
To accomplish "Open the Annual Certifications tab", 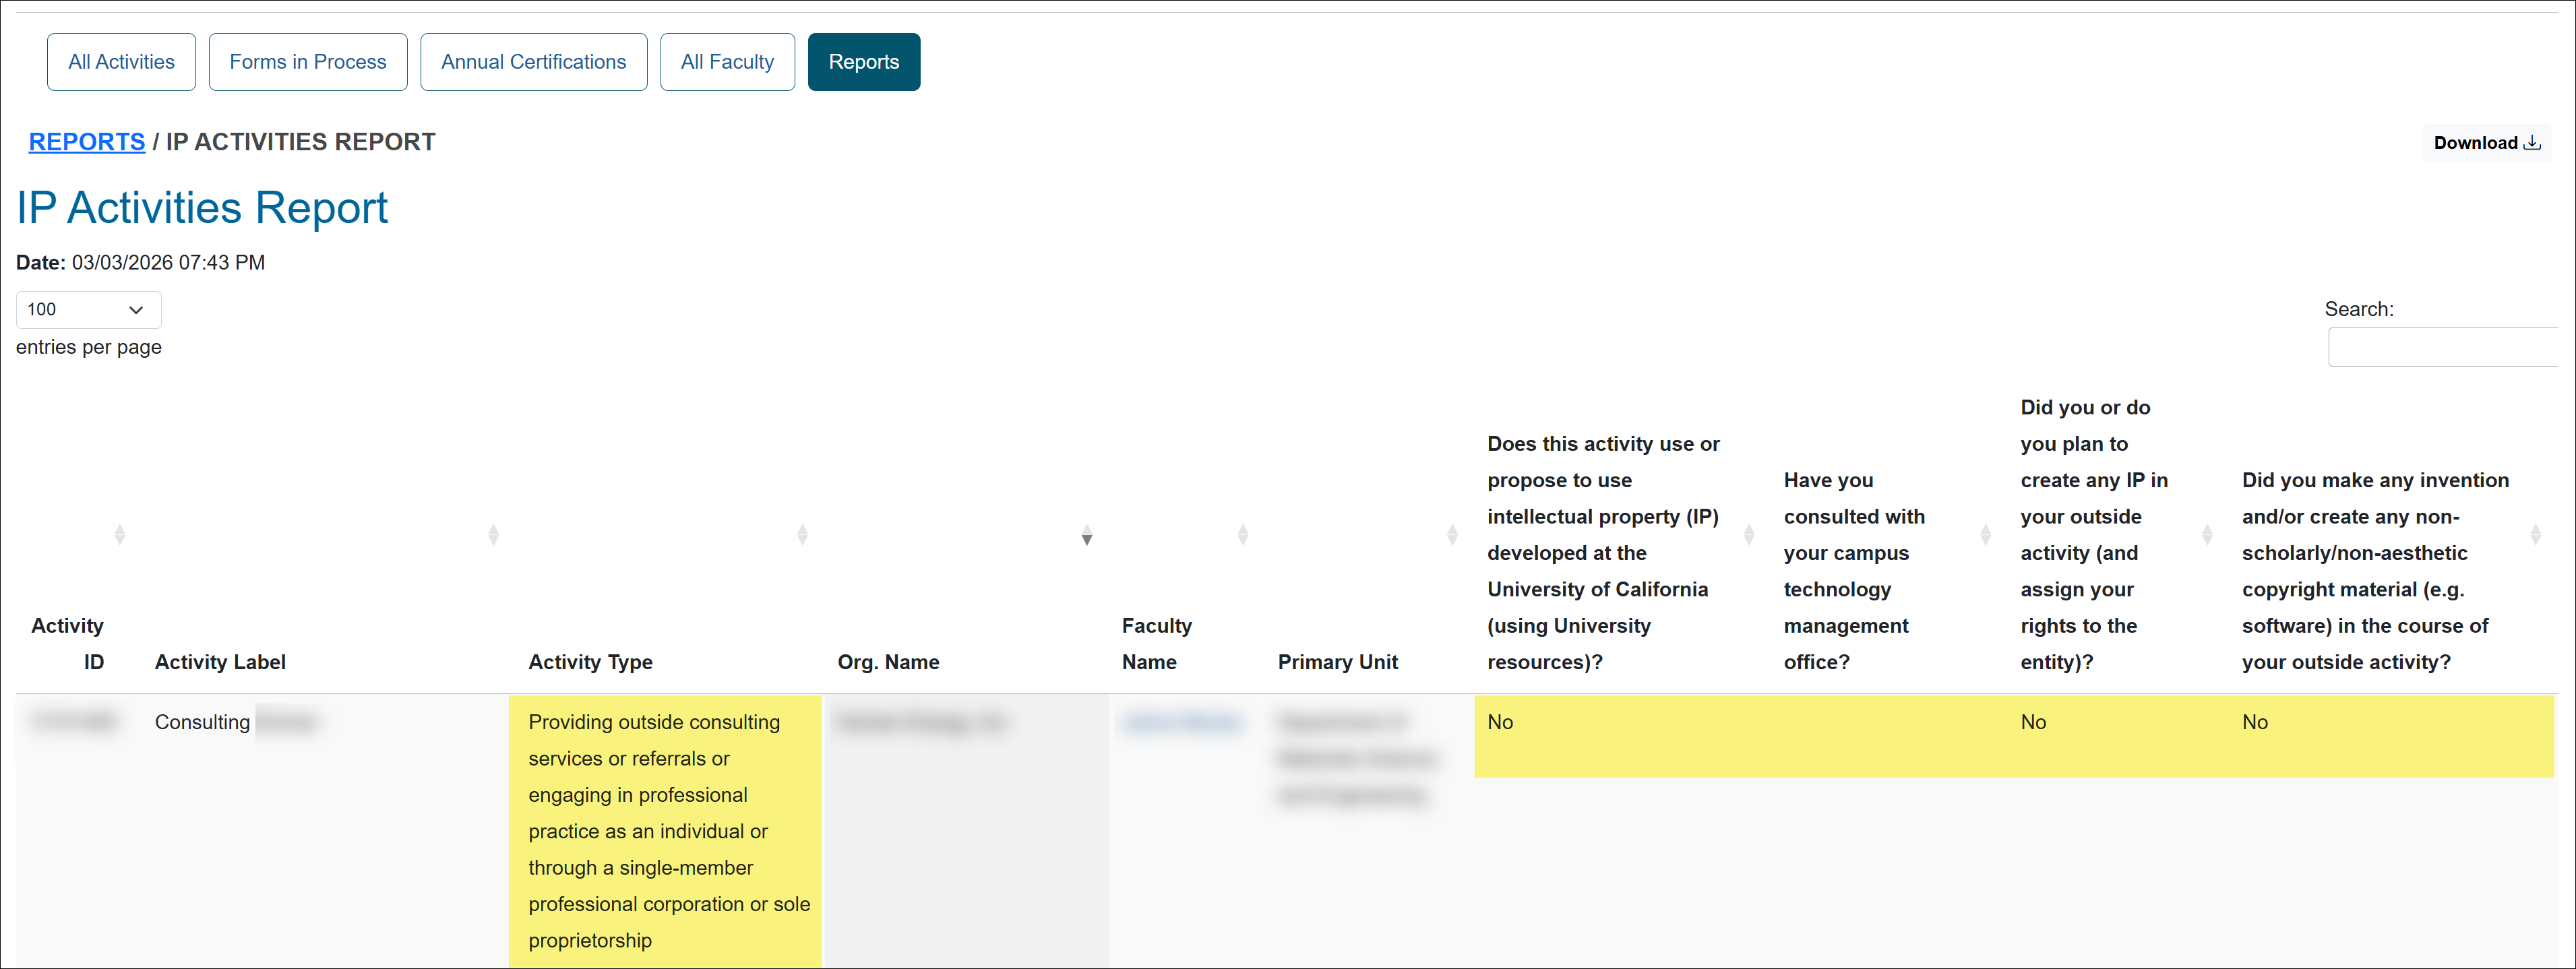I will pyautogui.click(x=533, y=62).
